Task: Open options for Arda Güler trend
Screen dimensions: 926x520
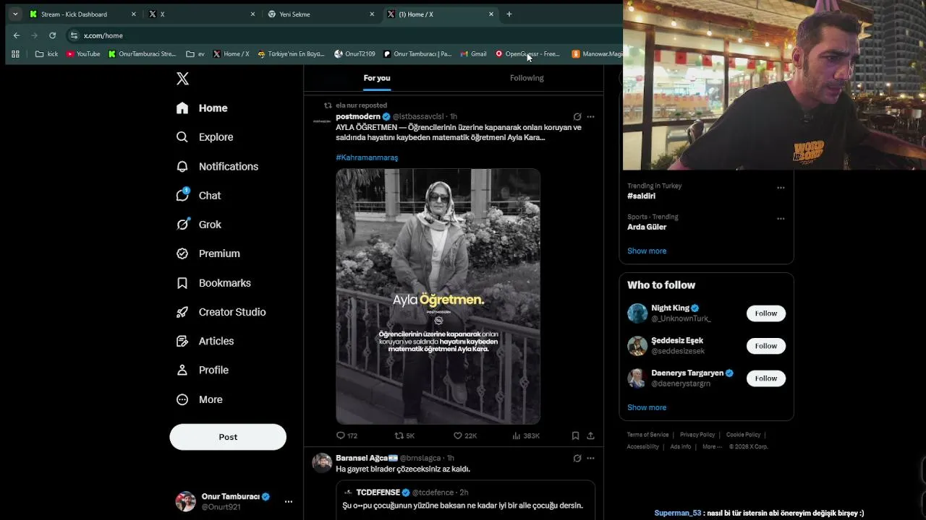Action: pyautogui.click(x=781, y=218)
